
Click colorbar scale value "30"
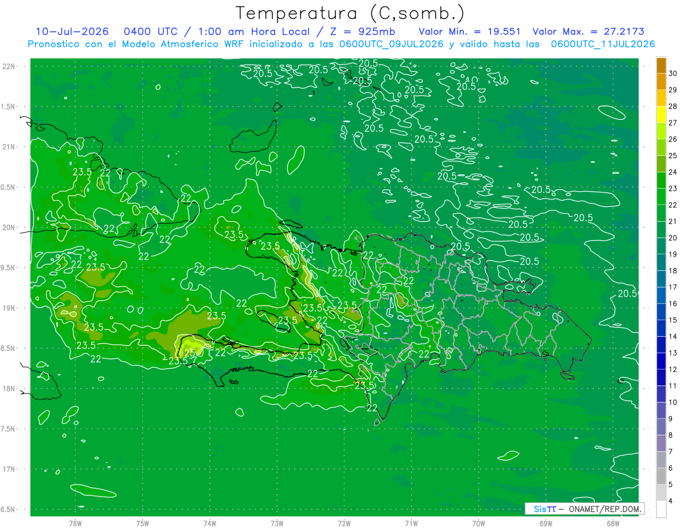673,73
